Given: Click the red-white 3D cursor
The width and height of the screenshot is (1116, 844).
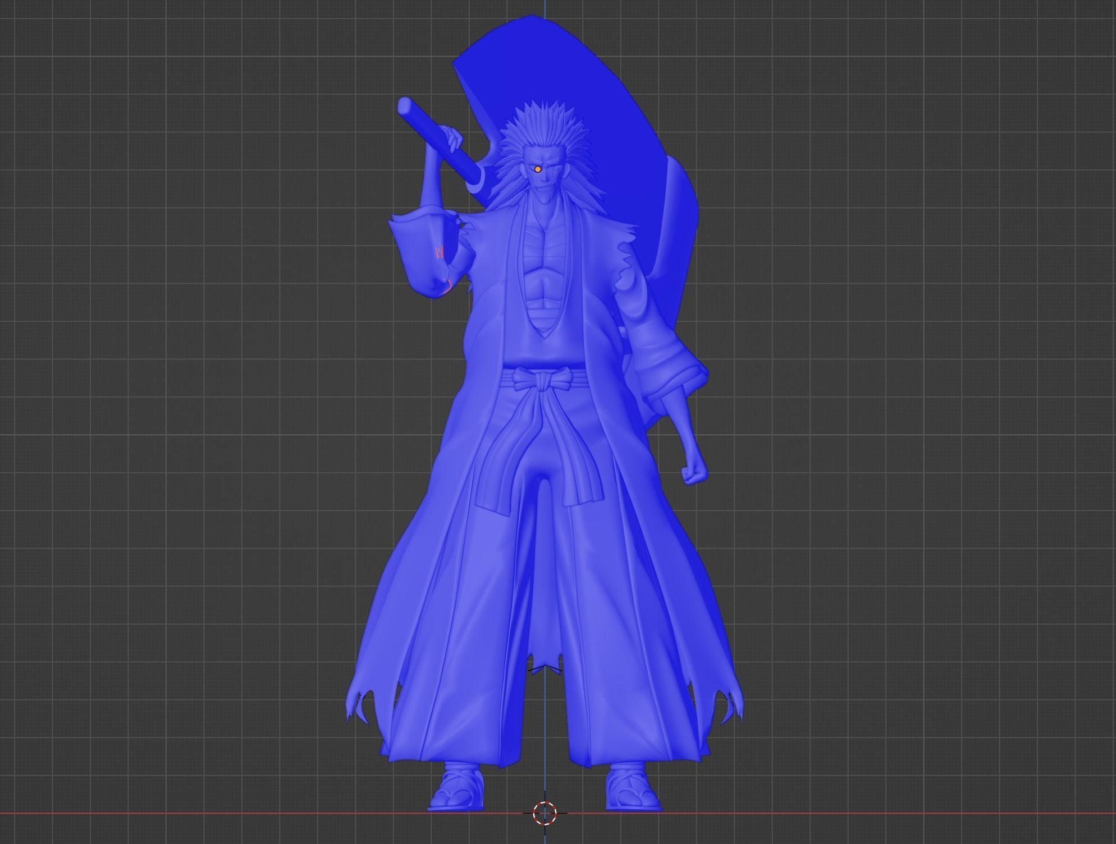Looking at the screenshot, I should pos(544,813).
